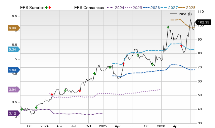Click the green surprise arrow near Feb 2025
215x128 pixels.
[x=110, y=67]
